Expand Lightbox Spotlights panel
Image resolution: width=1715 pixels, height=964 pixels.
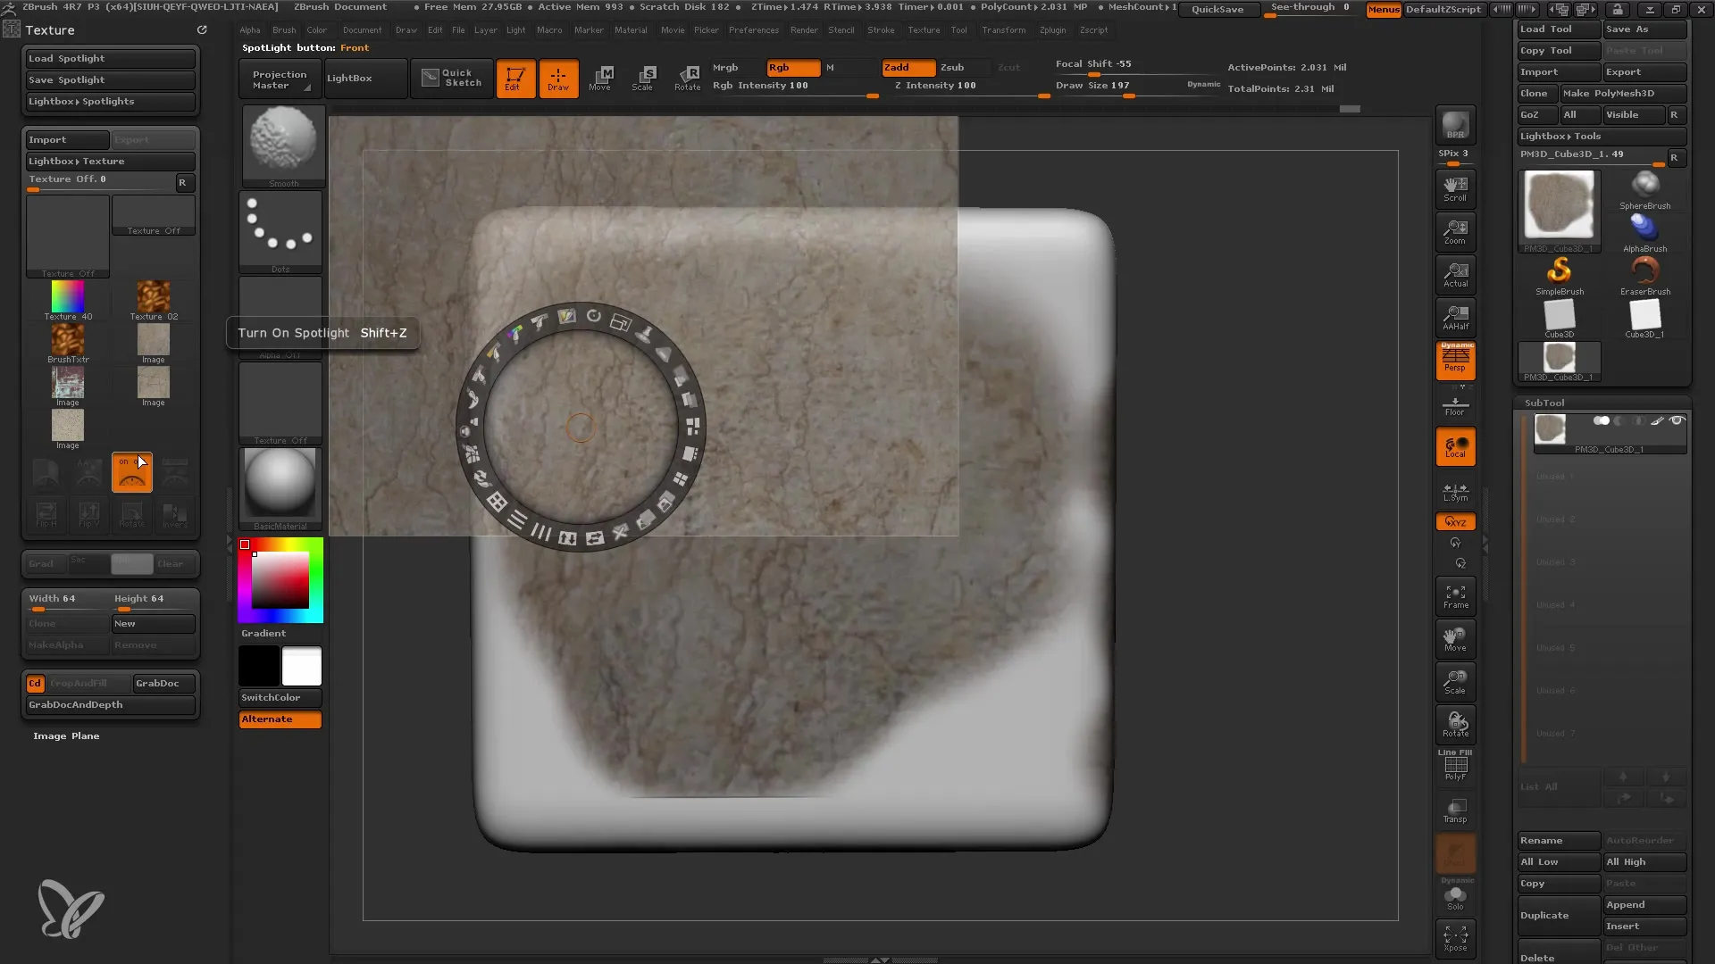click(x=110, y=100)
